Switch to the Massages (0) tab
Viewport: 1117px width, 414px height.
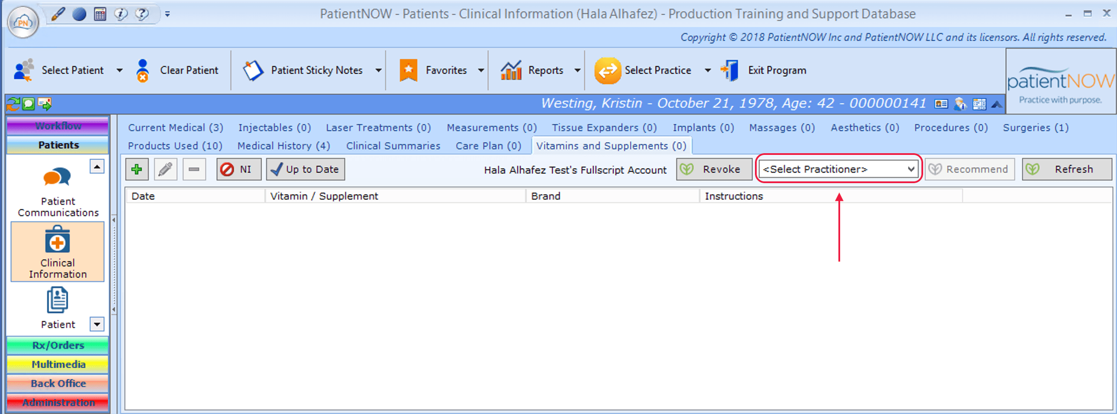[x=782, y=128]
